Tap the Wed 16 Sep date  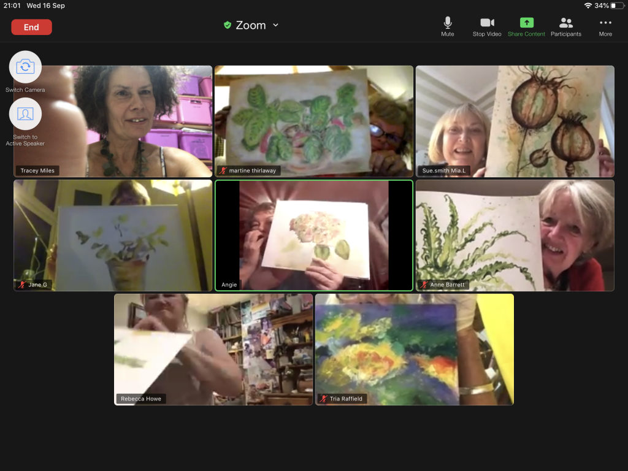[x=45, y=6]
